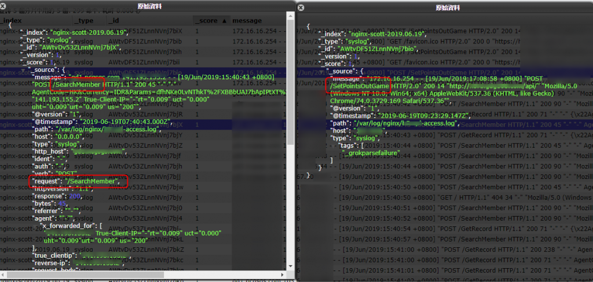Select "_id": "AWtvDF51ZLnnNVnj7bio" line
This screenshot has height=282, width=593.
(x=369, y=49)
